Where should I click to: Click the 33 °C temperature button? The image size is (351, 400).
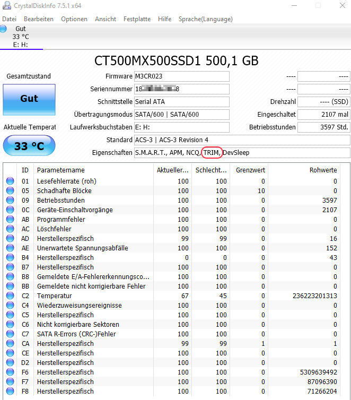coord(29,145)
